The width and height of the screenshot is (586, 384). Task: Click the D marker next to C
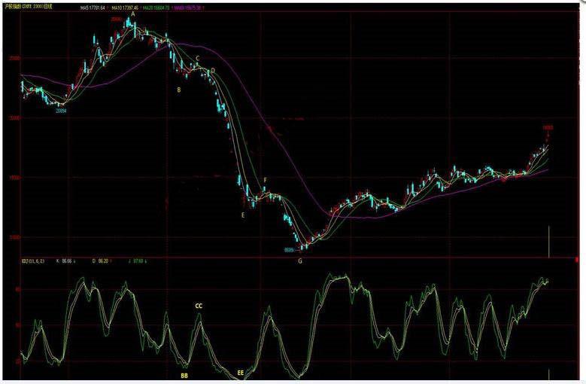click(x=213, y=70)
